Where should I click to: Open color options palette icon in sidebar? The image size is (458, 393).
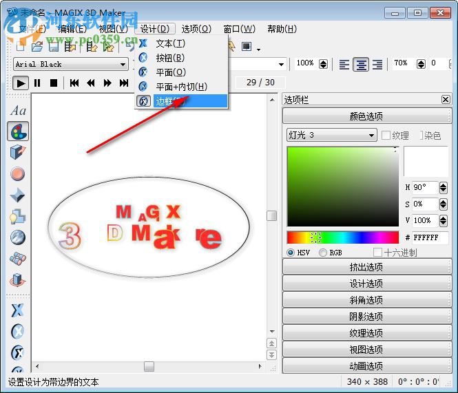click(x=18, y=131)
